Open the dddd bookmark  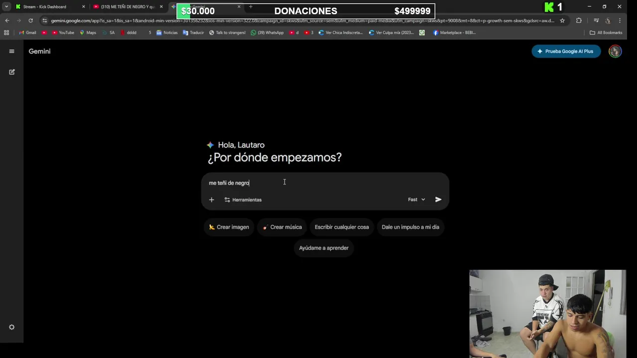click(128, 32)
